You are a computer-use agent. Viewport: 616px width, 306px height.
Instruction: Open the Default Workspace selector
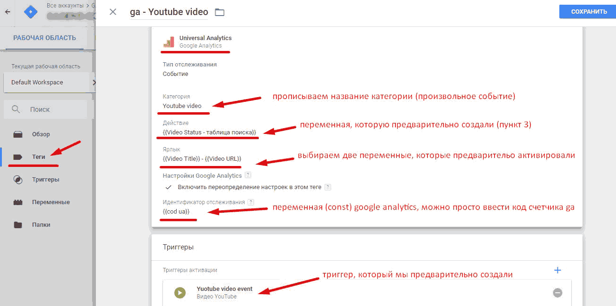[49, 82]
